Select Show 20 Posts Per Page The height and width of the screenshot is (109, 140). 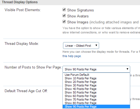pos(96,82)
